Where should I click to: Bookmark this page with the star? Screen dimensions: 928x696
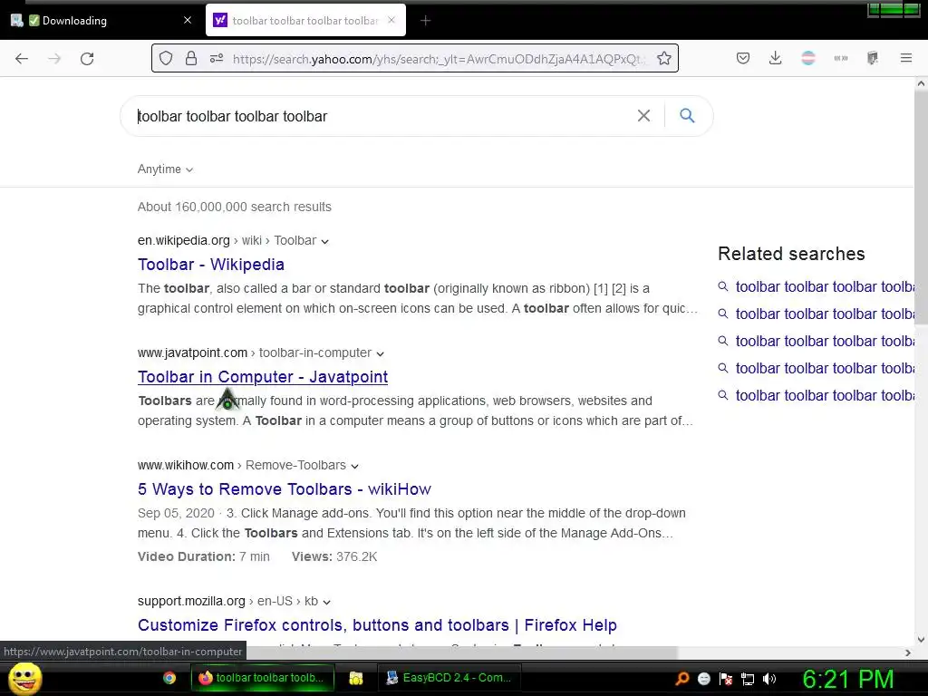click(x=664, y=59)
